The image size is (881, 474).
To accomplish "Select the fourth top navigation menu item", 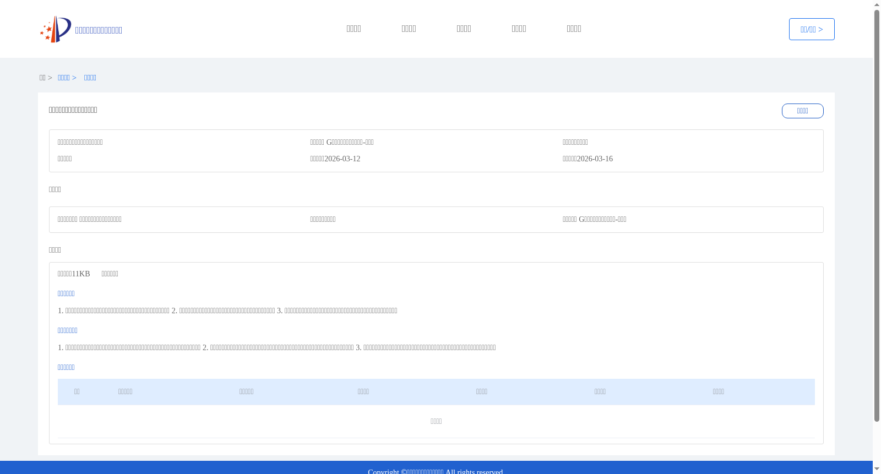I will click(x=519, y=29).
